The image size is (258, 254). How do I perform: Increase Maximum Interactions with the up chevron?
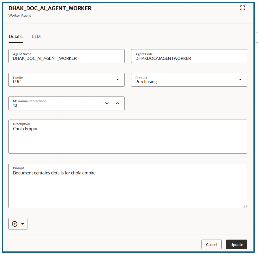(118, 103)
